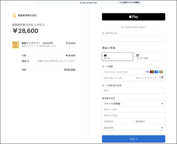Click the card number field
The height and width of the screenshot is (144, 177).
point(133,72)
